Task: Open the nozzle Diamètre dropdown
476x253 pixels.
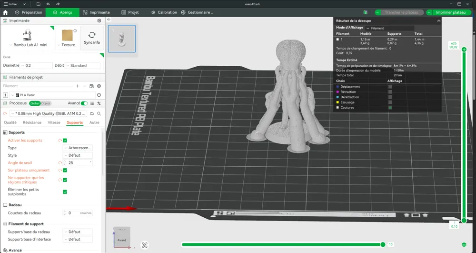Action: tap(36, 65)
